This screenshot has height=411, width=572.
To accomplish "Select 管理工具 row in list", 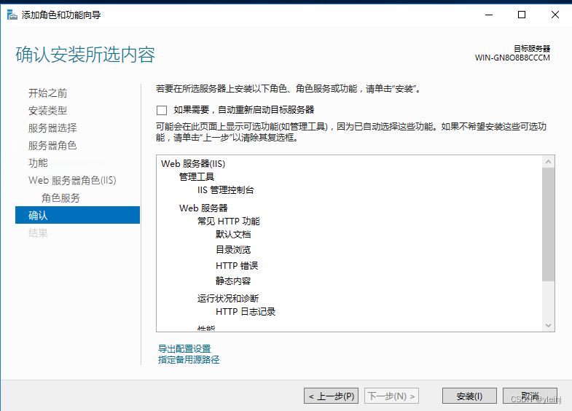I will click(197, 177).
